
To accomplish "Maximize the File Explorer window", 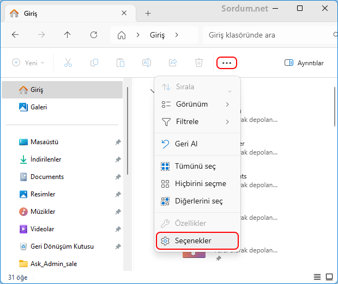I will click(300, 8).
